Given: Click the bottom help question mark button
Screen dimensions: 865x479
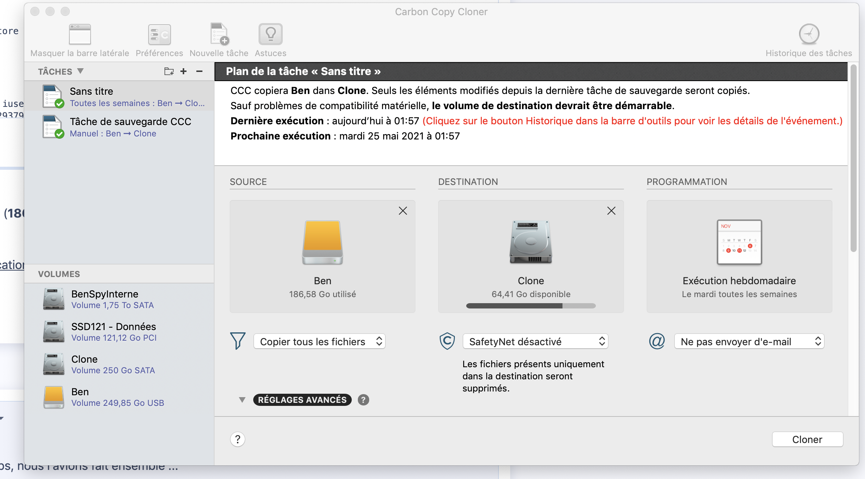Looking at the screenshot, I should (238, 439).
